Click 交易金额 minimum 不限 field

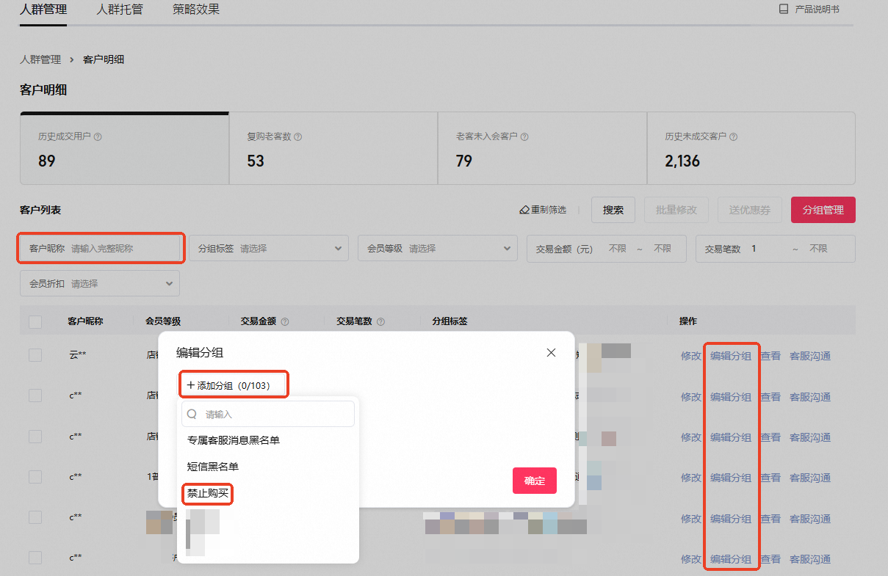point(618,249)
